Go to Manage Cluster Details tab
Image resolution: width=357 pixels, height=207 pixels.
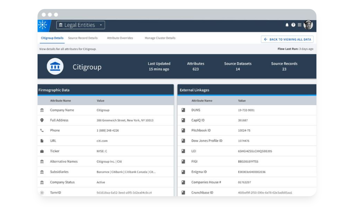pyautogui.click(x=160, y=38)
